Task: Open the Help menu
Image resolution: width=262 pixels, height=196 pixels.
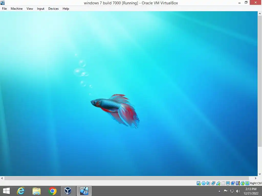Action: (66, 9)
